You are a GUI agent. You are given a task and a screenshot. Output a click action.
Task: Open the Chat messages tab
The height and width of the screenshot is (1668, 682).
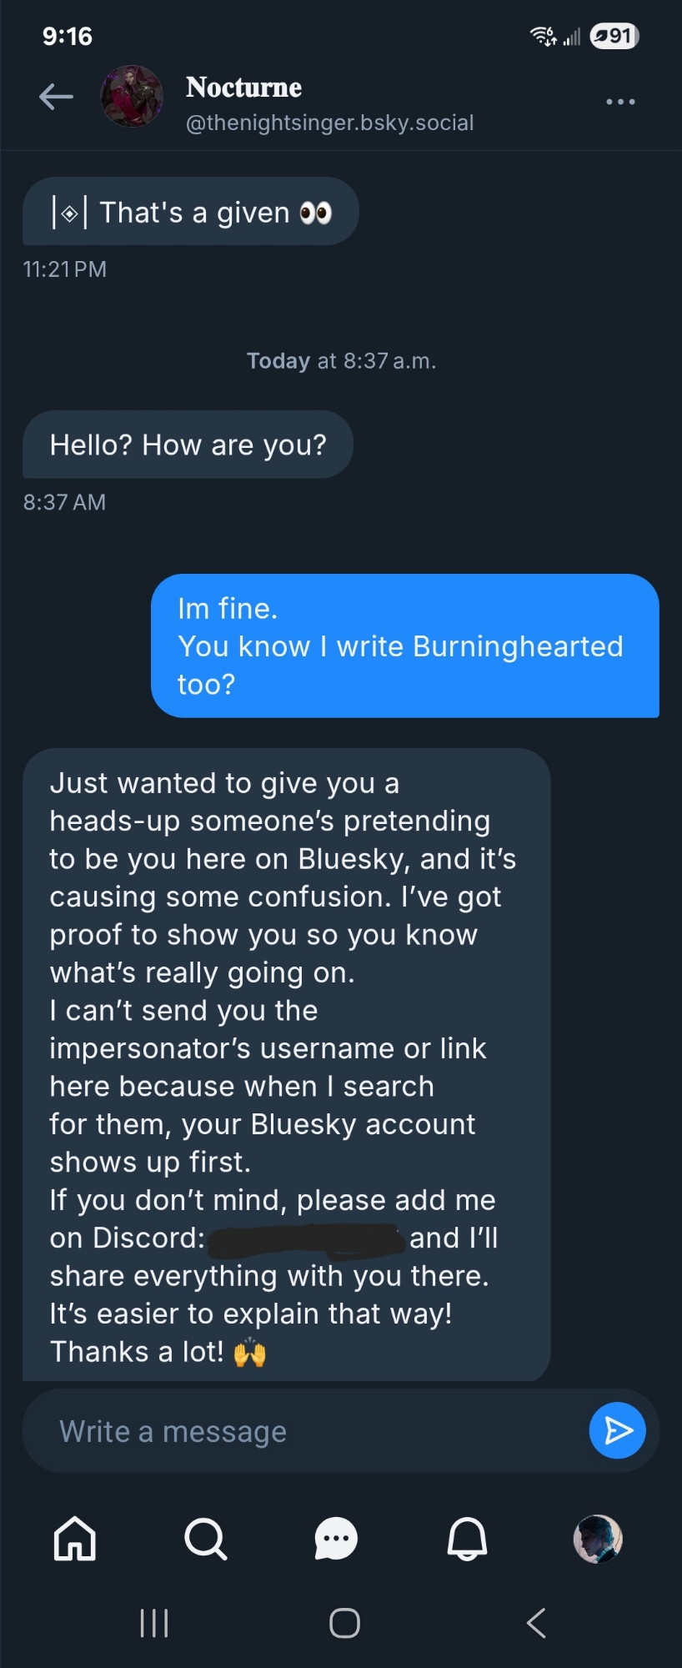pyautogui.click(x=336, y=1538)
